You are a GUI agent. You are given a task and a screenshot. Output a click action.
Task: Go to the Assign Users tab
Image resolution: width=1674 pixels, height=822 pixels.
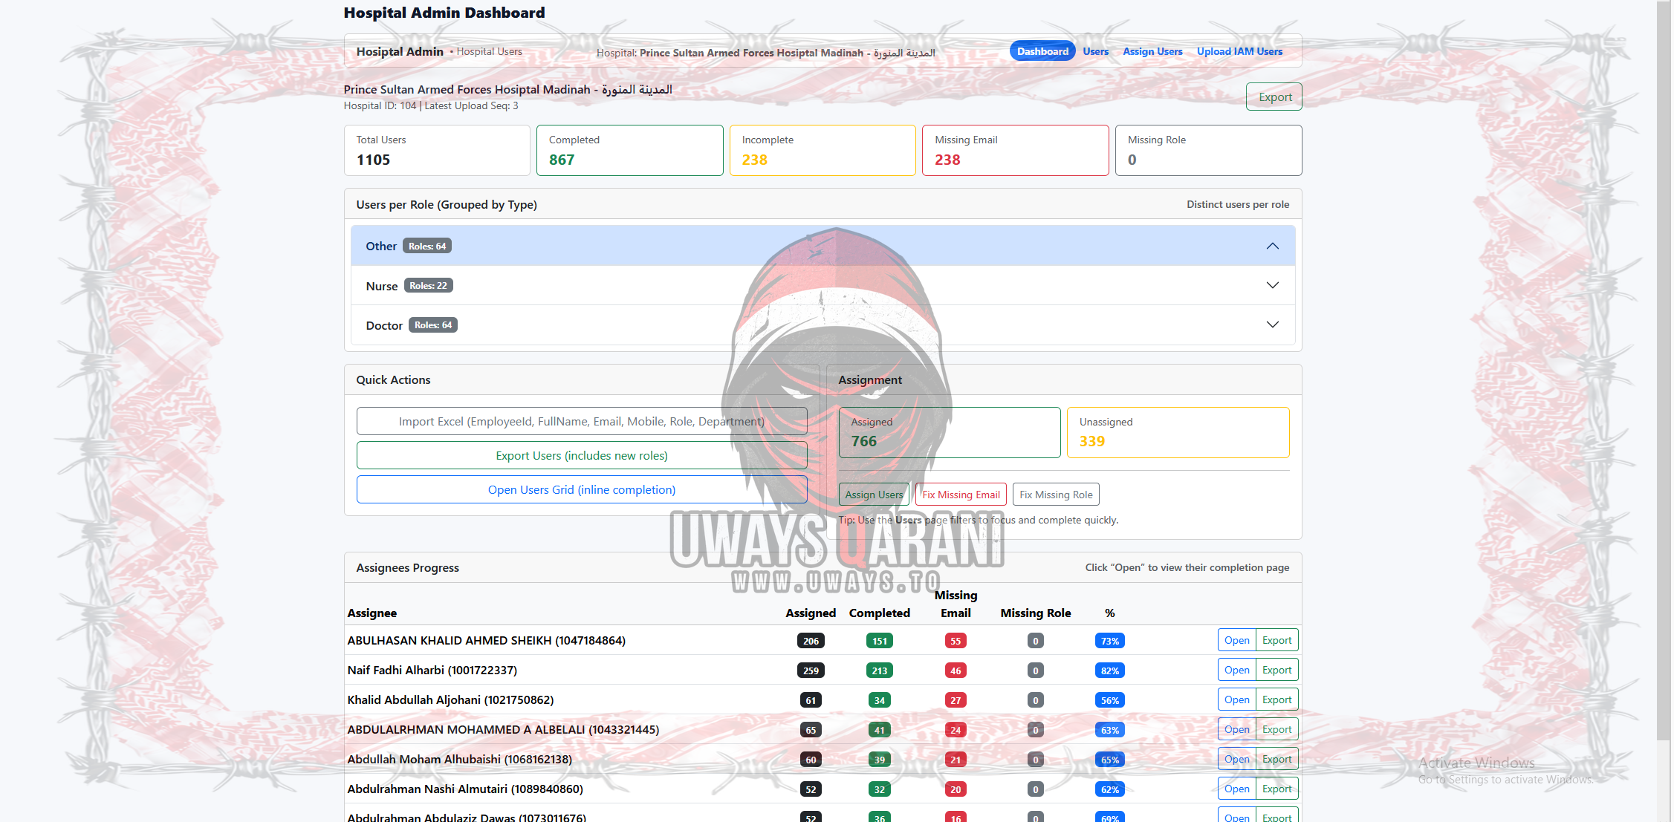pyautogui.click(x=1152, y=51)
